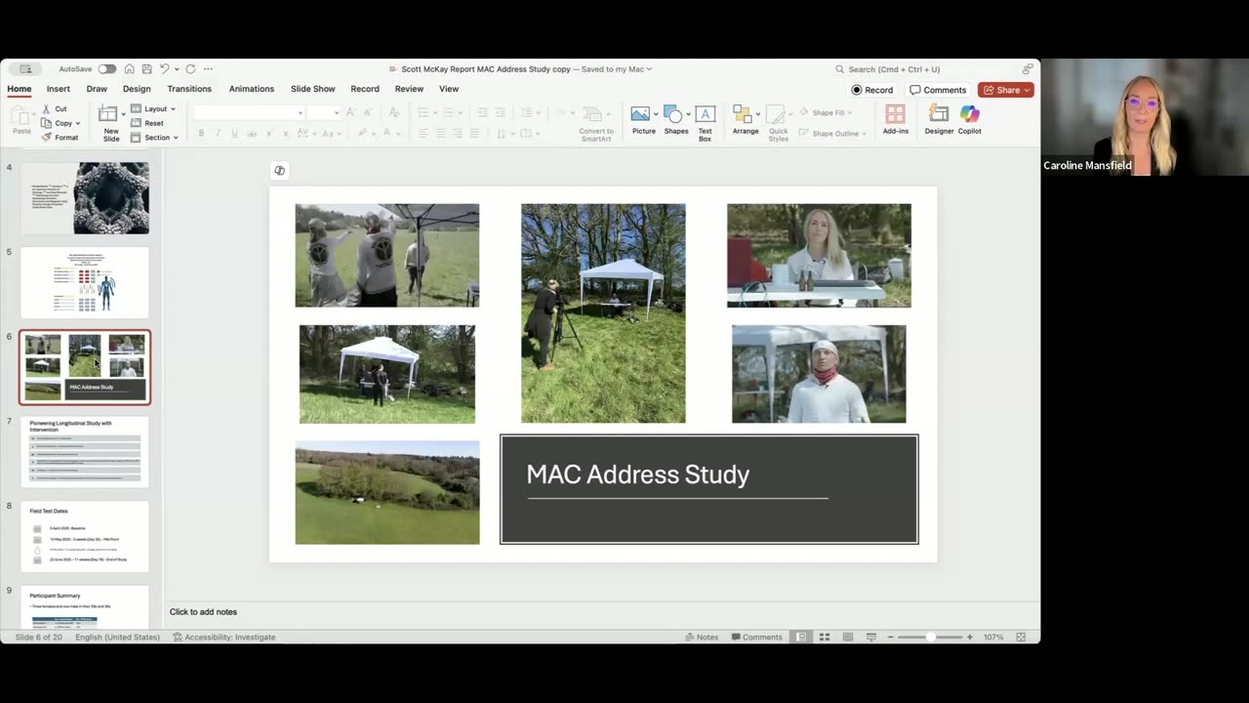Image resolution: width=1249 pixels, height=703 pixels.
Task: Click the Format painter brush icon
Action: (x=46, y=138)
